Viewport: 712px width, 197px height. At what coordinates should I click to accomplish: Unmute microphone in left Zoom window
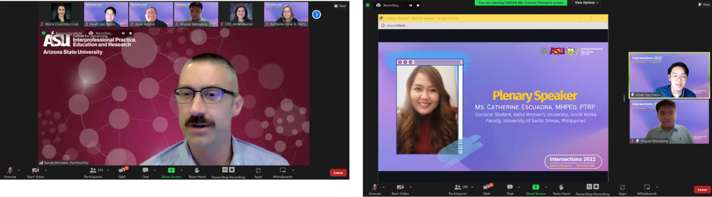coord(10,172)
